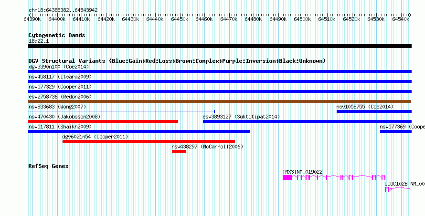Click the CCDC102B gene label

[404, 184]
